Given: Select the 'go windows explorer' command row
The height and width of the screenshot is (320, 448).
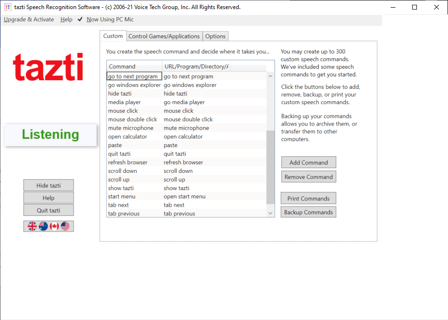Looking at the screenshot, I should [x=186, y=85].
